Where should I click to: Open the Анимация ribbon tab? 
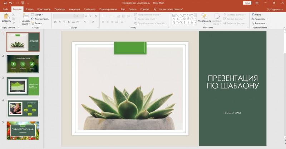(x=74, y=9)
